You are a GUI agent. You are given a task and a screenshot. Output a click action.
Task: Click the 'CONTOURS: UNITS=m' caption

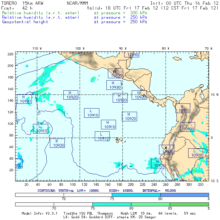tap(56, 191)
